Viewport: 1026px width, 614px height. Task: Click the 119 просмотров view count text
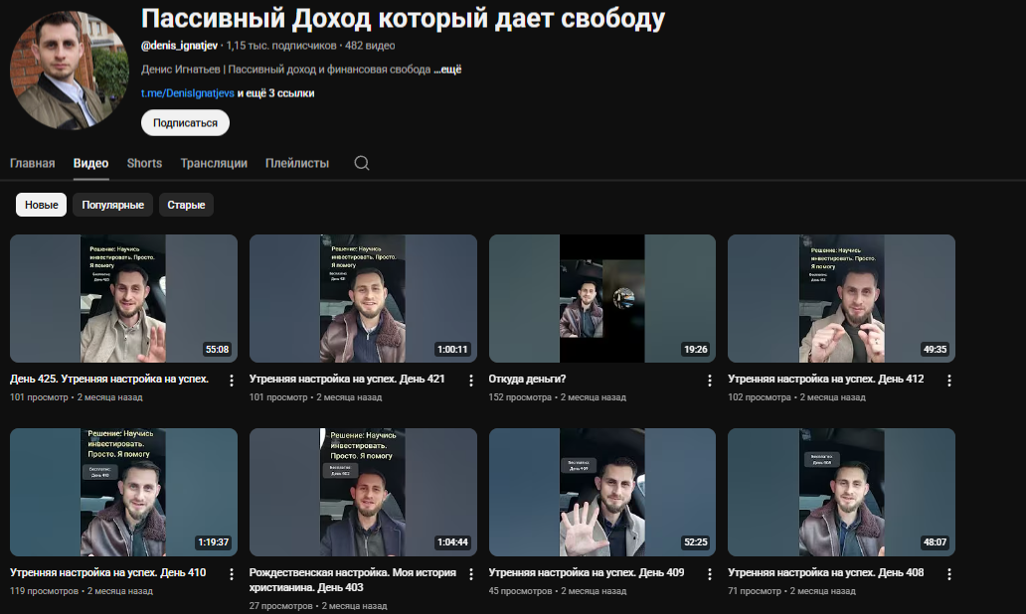(x=44, y=591)
